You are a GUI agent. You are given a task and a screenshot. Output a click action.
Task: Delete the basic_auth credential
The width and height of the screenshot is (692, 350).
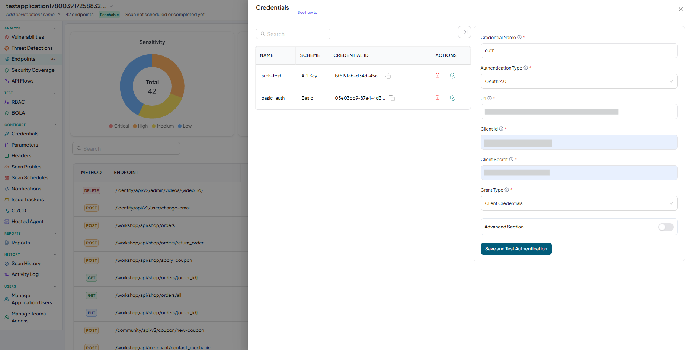pos(438,98)
